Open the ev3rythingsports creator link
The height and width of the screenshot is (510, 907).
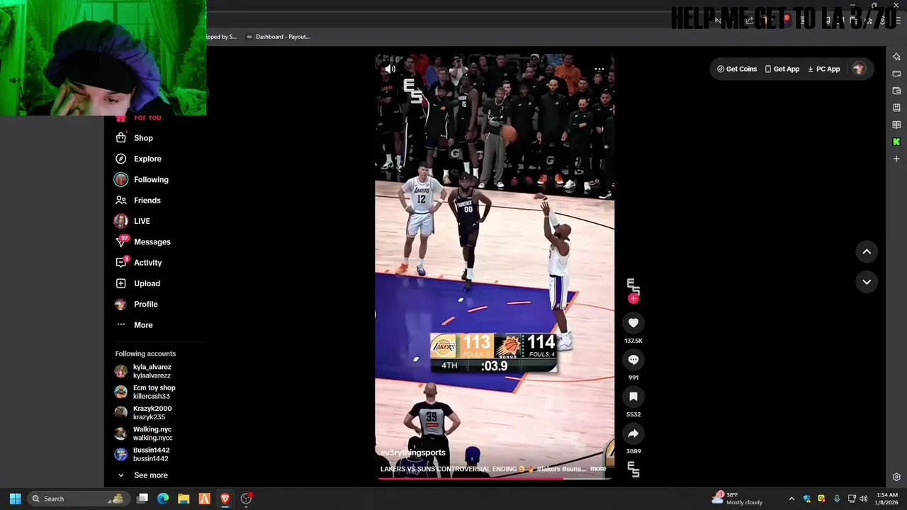click(x=413, y=453)
